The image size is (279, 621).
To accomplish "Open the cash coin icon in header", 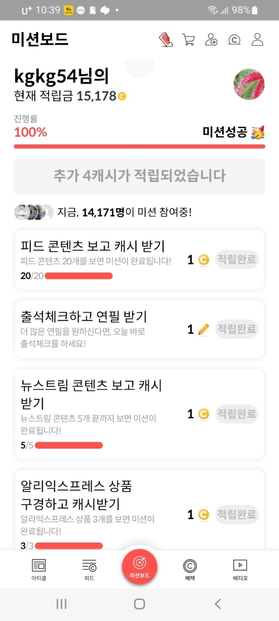I will tap(234, 40).
